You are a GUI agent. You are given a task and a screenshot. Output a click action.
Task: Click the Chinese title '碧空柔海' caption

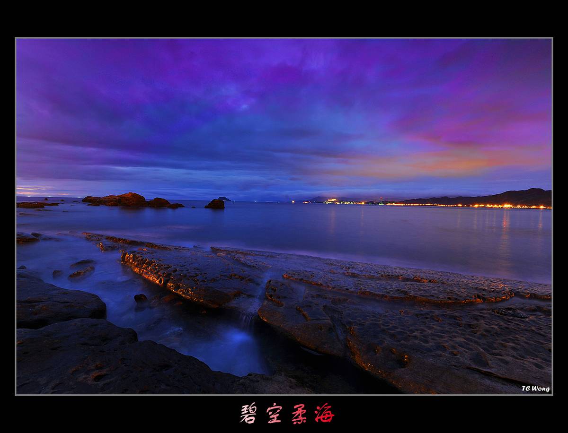[287, 413]
